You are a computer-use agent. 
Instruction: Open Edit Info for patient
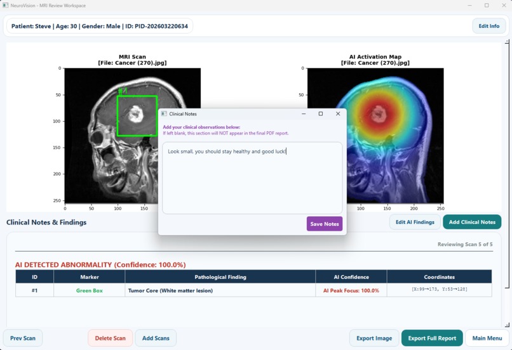[489, 26]
